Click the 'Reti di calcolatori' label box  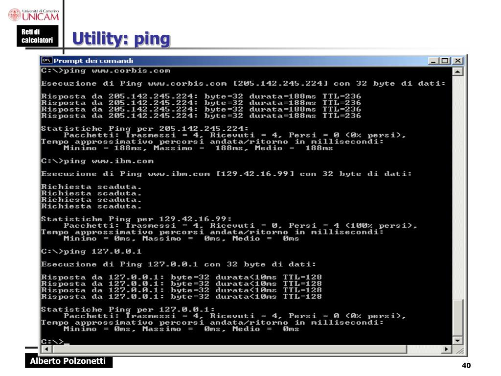[37, 36]
